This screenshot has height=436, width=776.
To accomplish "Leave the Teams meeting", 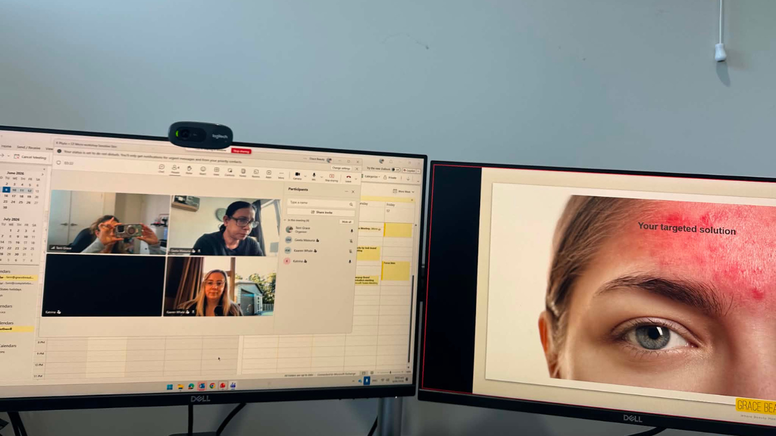I will 349,179.
